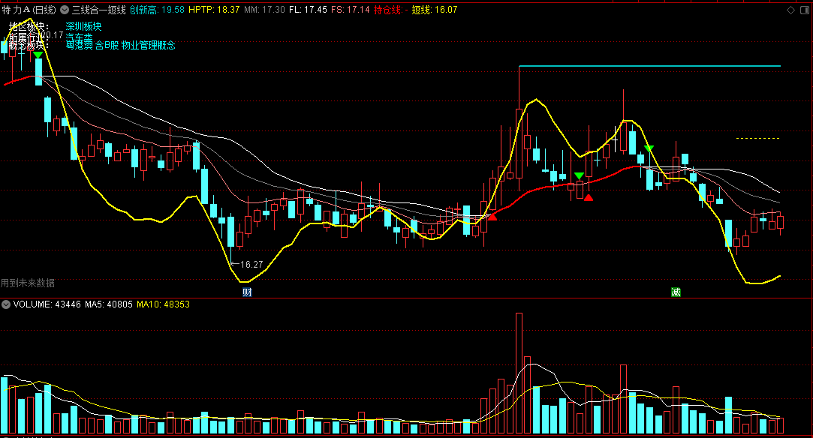Click the green sell triangle near 20.17 peak
The image size is (813, 438).
pyautogui.click(x=38, y=55)
